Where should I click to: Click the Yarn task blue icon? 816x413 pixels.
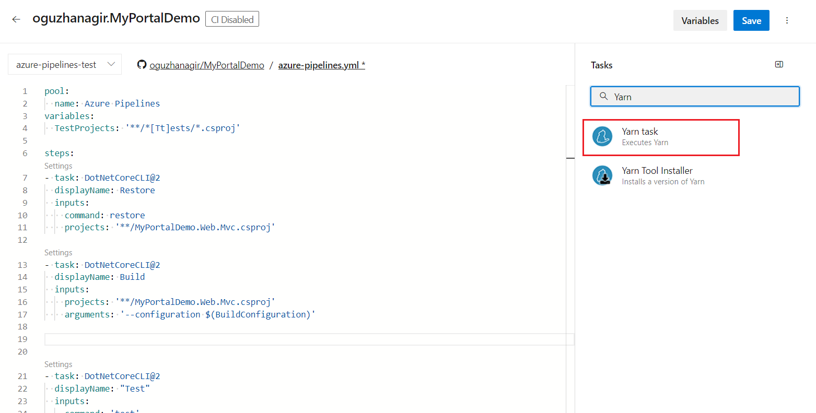[602, 137]
